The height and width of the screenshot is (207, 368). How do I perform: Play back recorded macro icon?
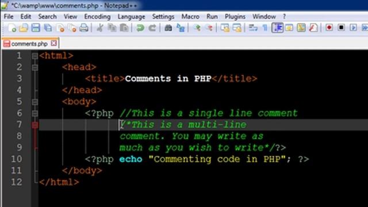(x=353, y=28)
